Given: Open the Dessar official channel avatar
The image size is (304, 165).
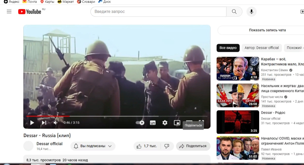Looking at the screenshot, I should coord(28,146).
